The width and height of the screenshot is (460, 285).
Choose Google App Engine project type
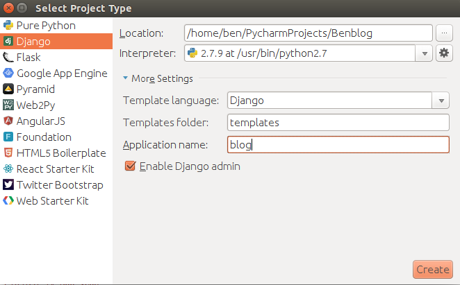56,73
